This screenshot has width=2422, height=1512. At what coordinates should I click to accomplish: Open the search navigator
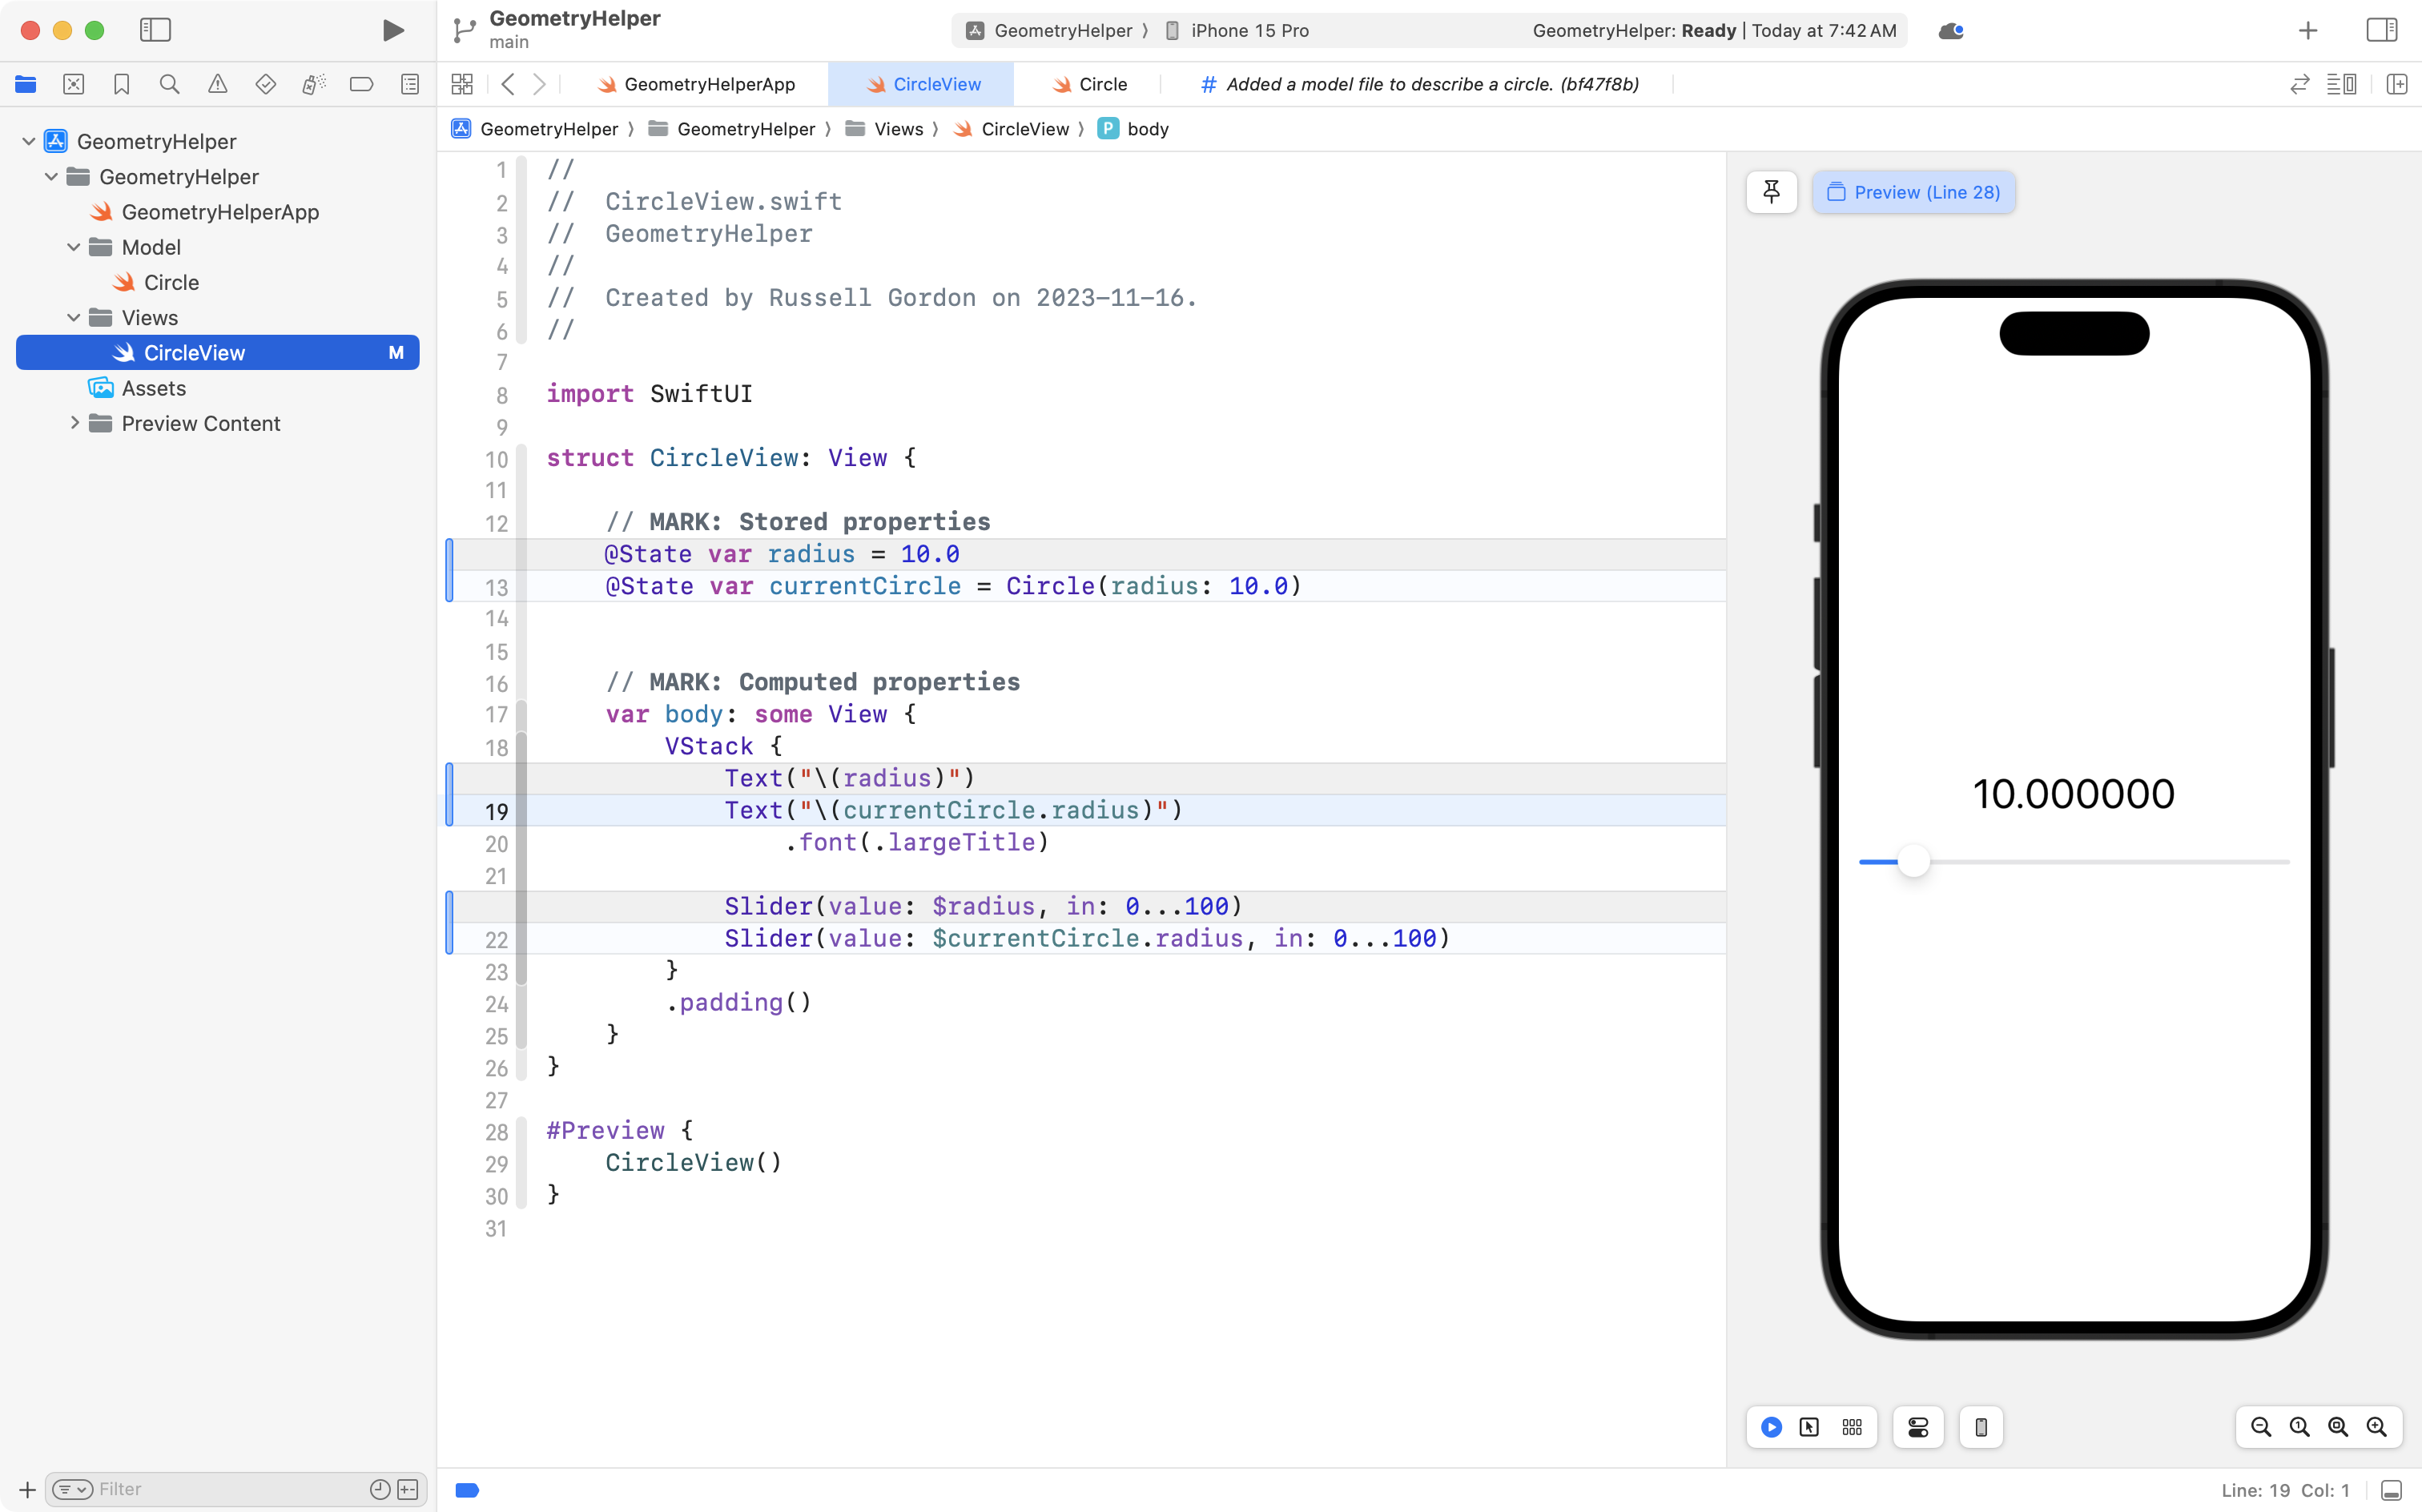coord(169,84)
